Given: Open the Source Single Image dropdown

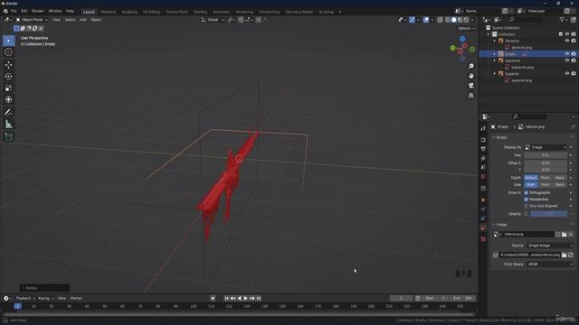Looking at the screenshot, I should pos(550,246).
